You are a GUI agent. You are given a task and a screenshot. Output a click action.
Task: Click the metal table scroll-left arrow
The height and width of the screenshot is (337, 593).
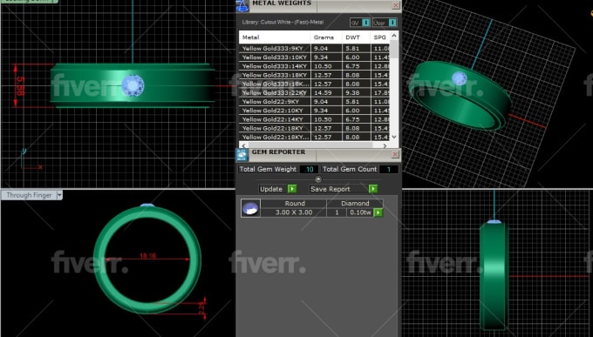pos(243,145)
